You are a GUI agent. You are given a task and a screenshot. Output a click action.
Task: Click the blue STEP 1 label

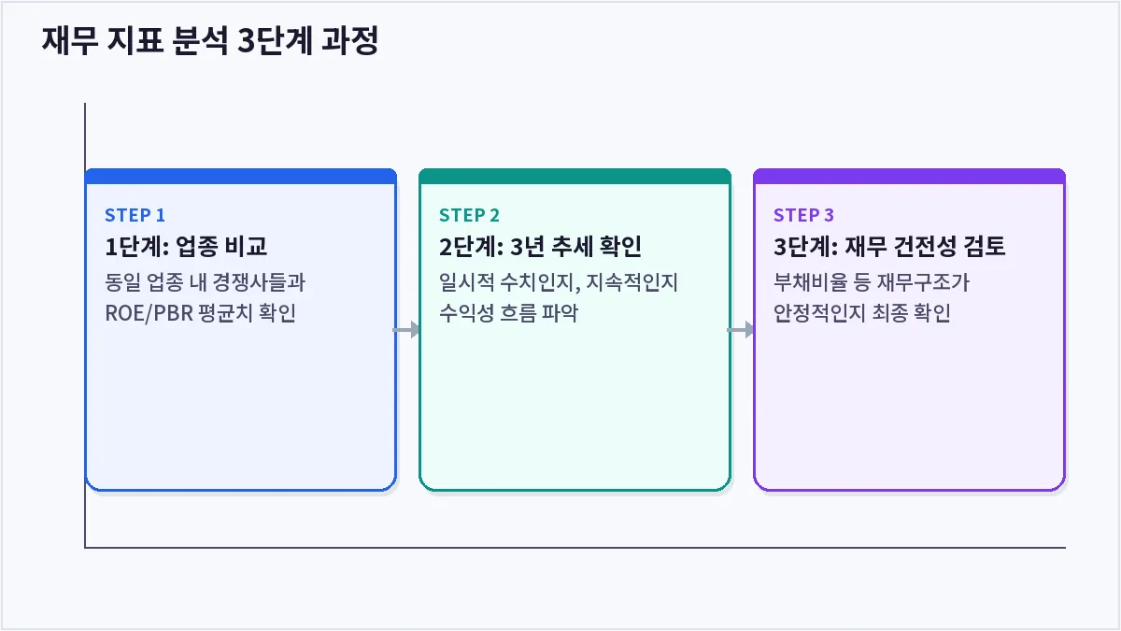point(135,215)
